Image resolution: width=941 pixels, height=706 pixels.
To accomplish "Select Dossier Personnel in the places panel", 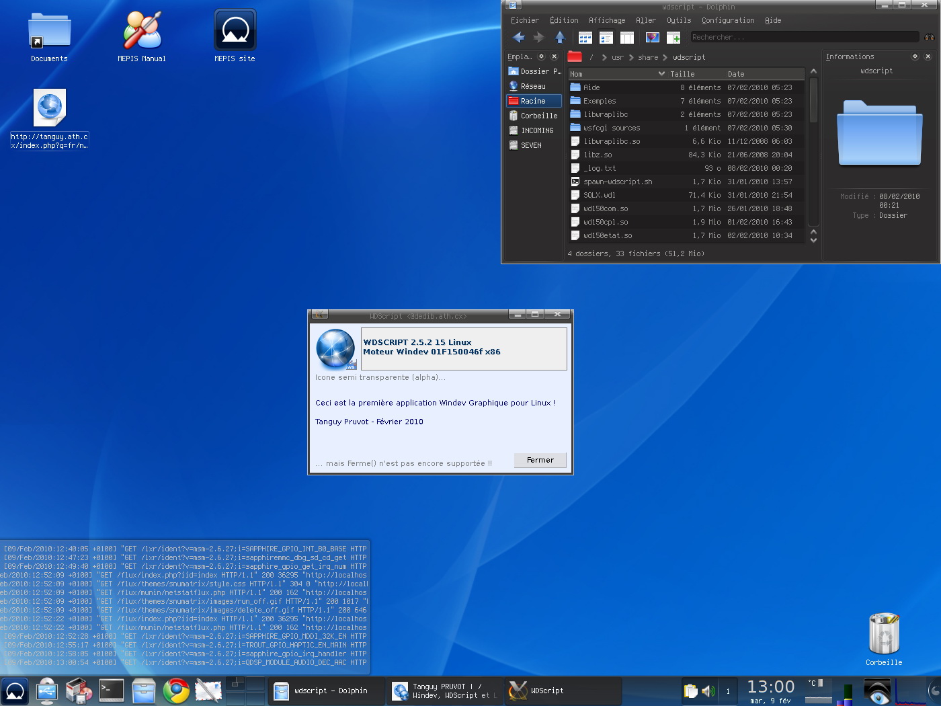I will pyautogui.click(x=534, y=71).
